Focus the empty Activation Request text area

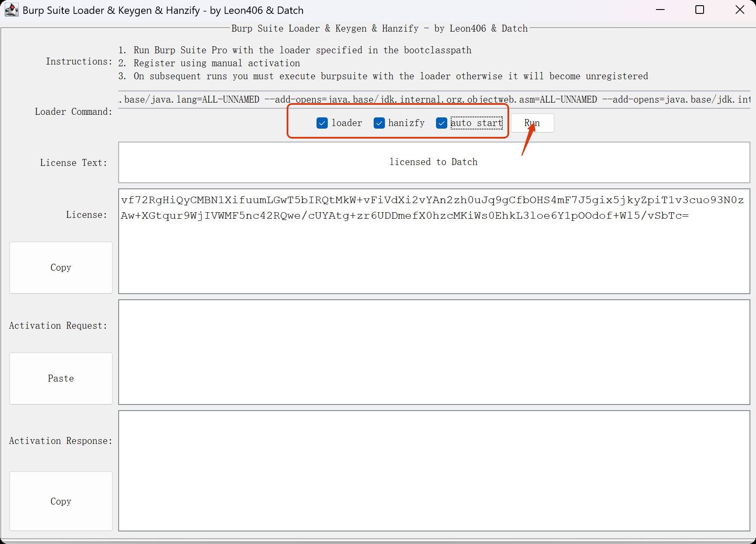click(434, 352)
